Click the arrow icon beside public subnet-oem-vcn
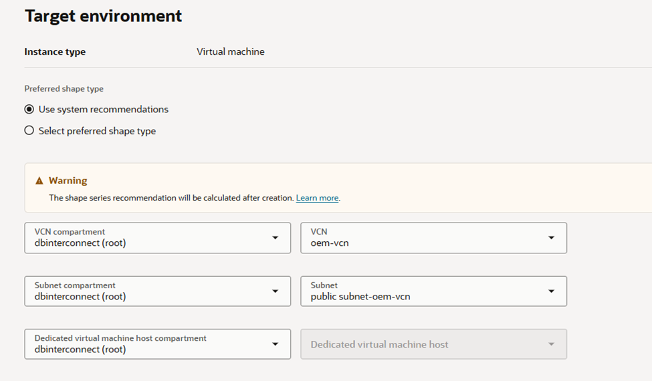 (x=551, y=291)
